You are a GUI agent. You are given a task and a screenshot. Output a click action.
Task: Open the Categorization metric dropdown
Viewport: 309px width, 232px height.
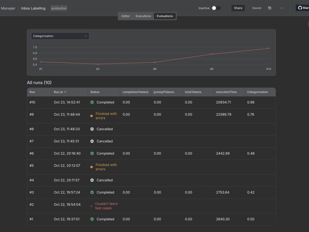pos(60,36)
